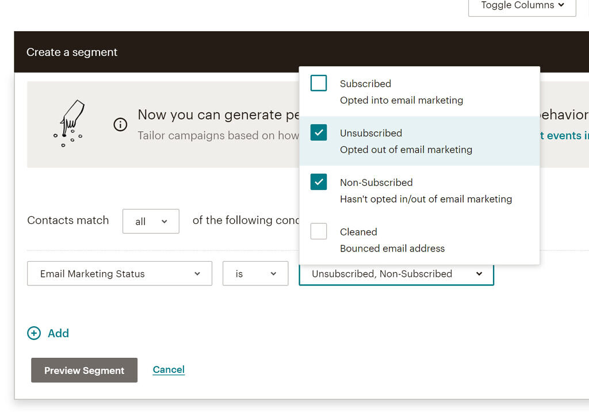The width and height of the screenshot is (589, 412).
Task: Click the 'Create a segment' header bar
Action: point(72,51)
